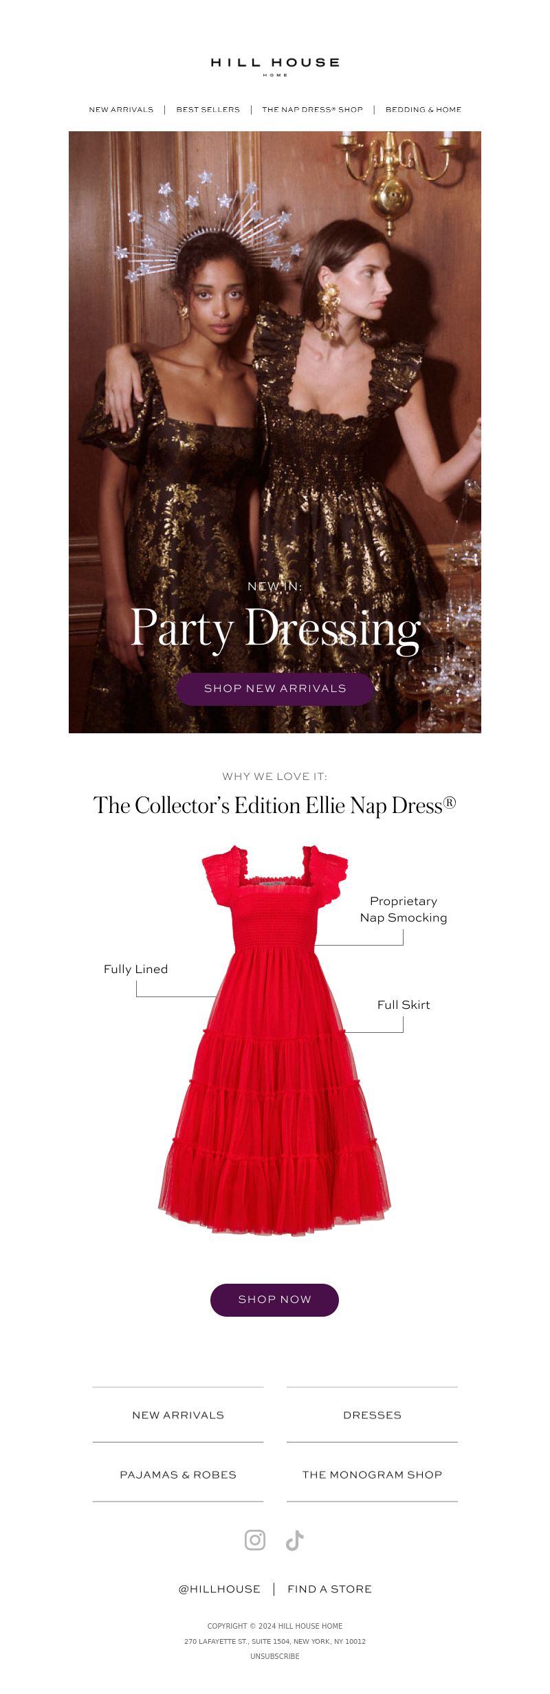Image resolution: width=550 pixels, height=1694 pixels.
Task: Click the red Ellie Nap Dress image
Action: tap(274, 1040)
